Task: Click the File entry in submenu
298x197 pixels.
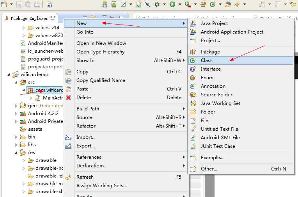Action: coord(241,121)
